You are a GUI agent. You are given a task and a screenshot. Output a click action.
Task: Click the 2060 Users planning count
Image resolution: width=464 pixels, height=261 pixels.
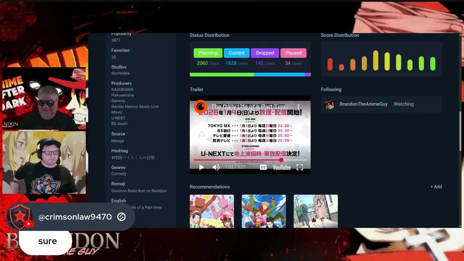(x=208, y=63)
